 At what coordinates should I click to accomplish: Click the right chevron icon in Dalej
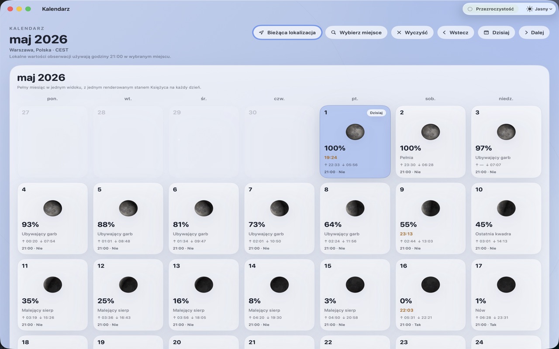point(526,33)
